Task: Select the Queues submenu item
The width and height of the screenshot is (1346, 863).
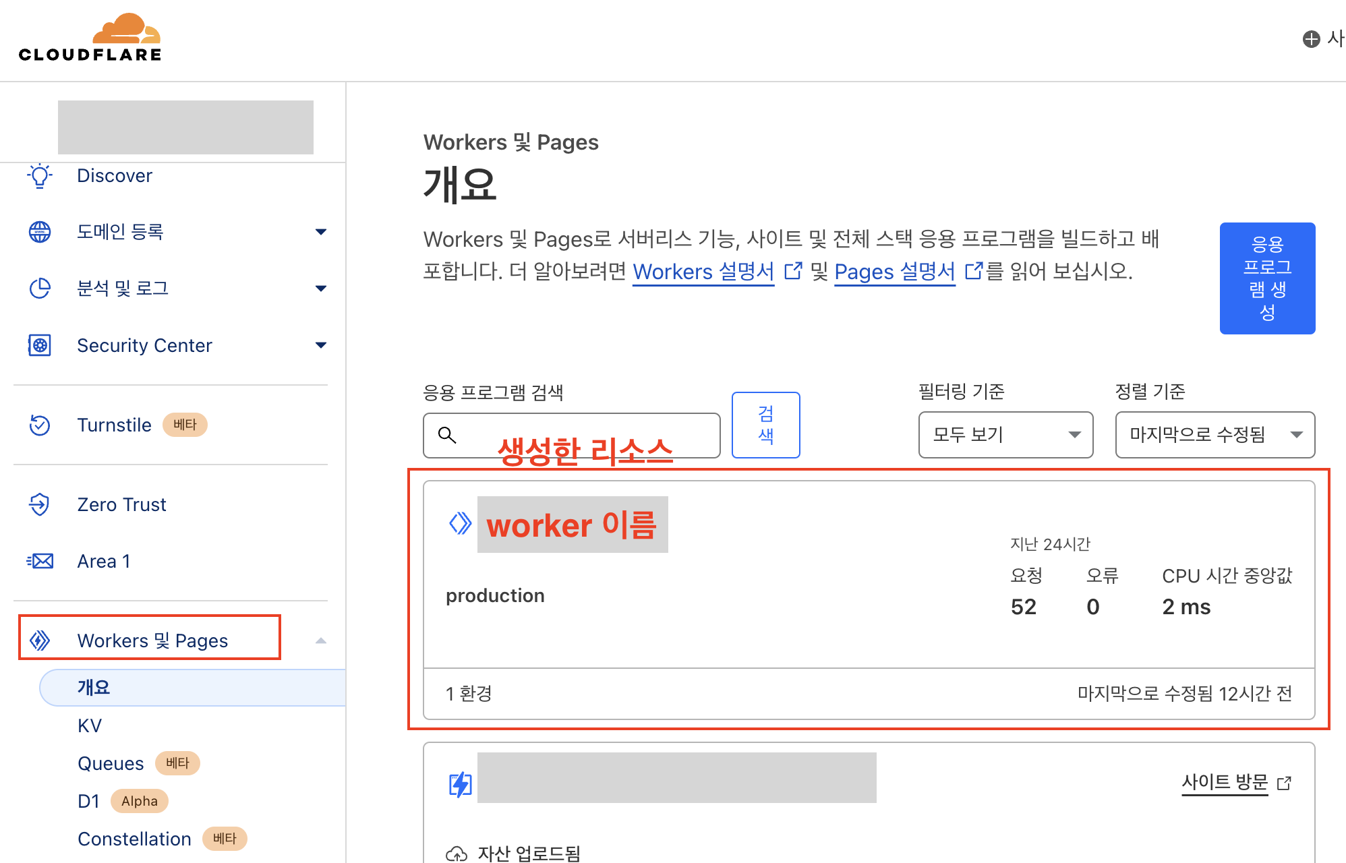Action: click(x=111, y=763)
